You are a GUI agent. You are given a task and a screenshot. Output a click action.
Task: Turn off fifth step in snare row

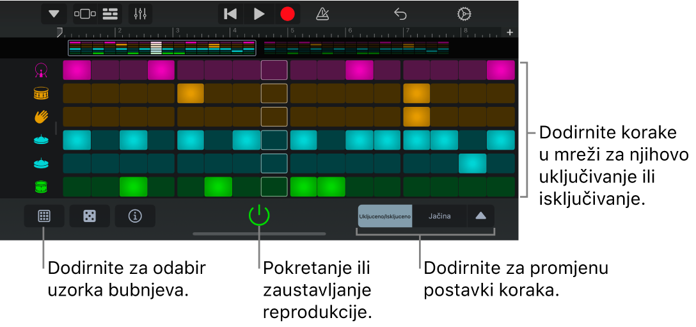coord(191,93)
